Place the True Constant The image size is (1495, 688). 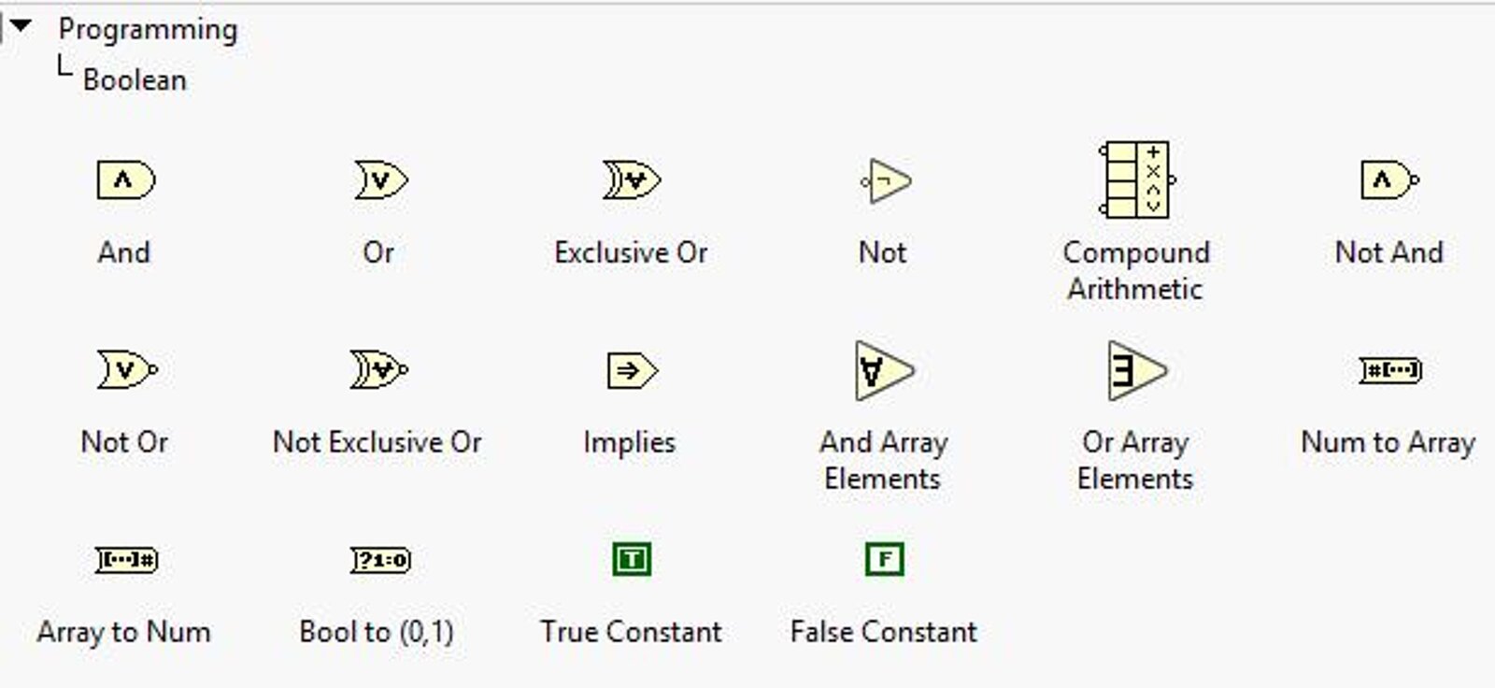click(632, 559)
